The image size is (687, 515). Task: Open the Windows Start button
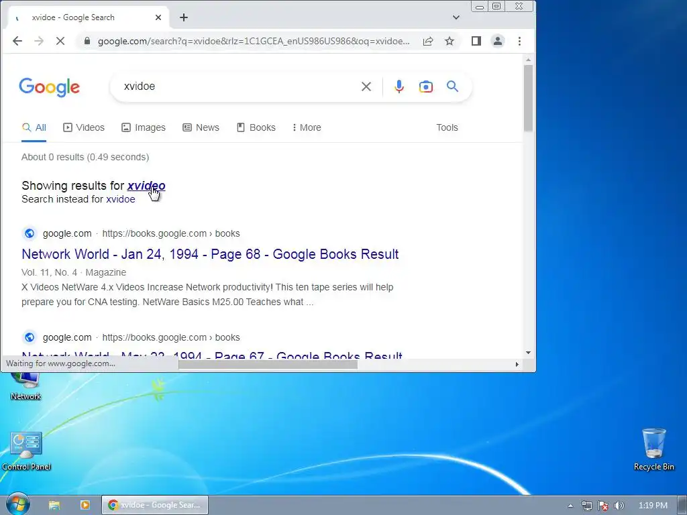tap(17, 504)
